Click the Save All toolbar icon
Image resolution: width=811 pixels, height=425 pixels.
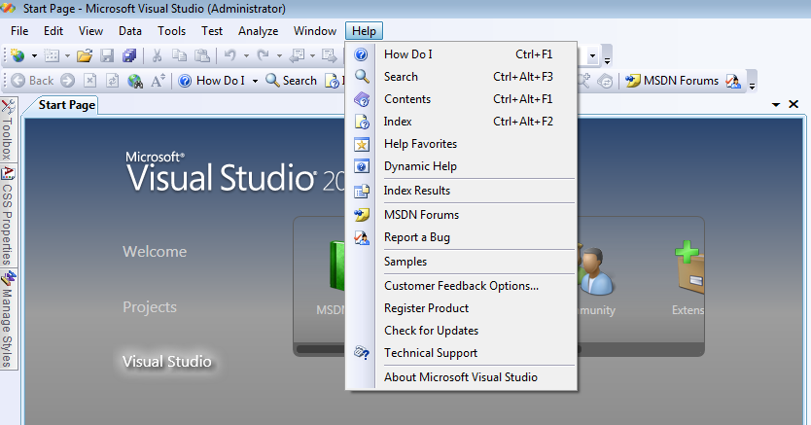(129, 55)
